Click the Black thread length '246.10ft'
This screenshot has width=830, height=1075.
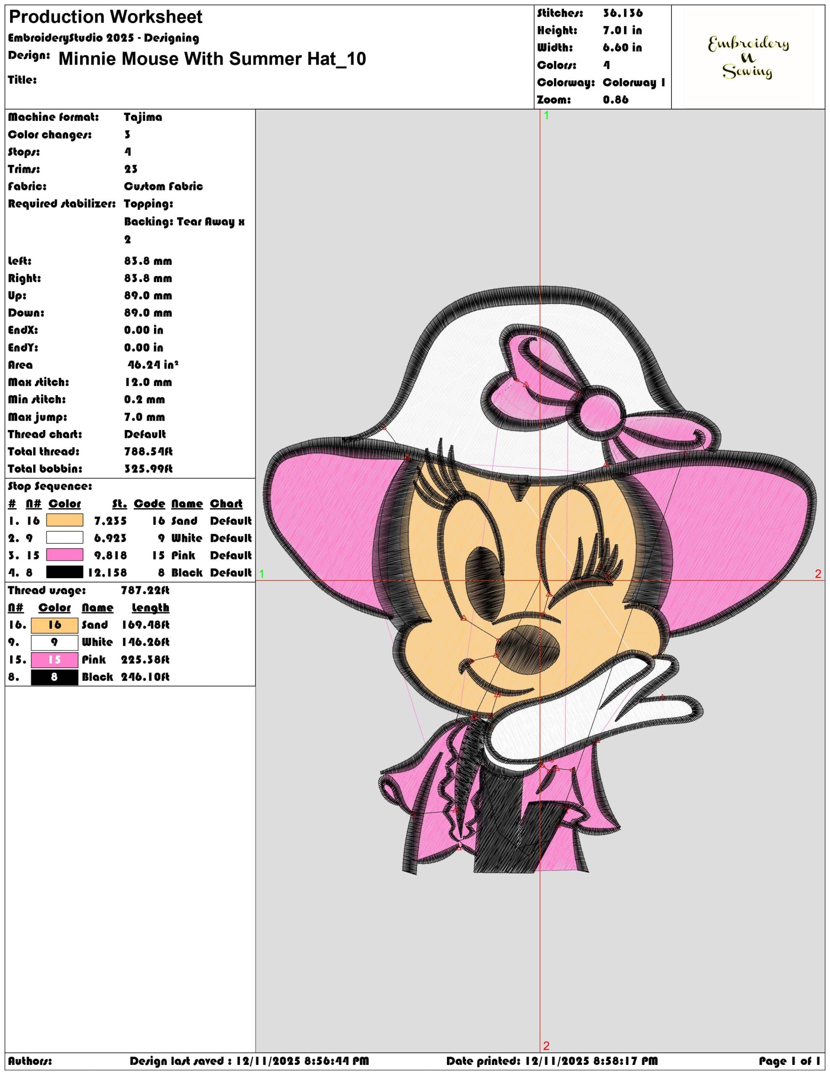pos(145,677)
